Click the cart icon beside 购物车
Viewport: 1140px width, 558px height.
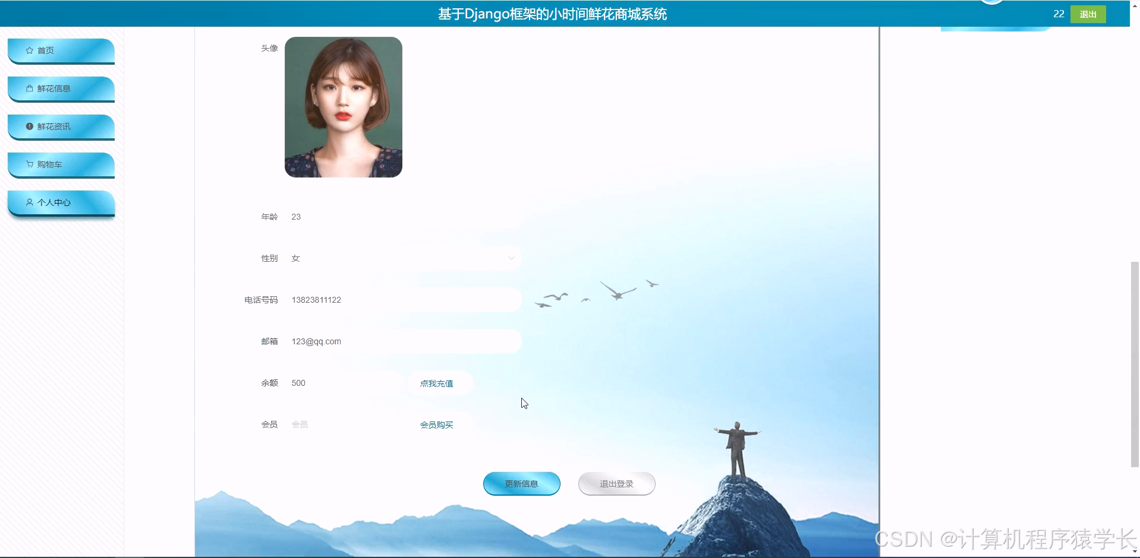[30, 164]
